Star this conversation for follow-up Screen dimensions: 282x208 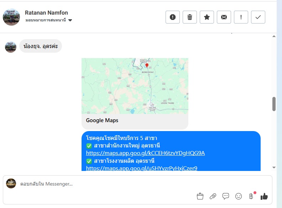(x=207, y=17)
